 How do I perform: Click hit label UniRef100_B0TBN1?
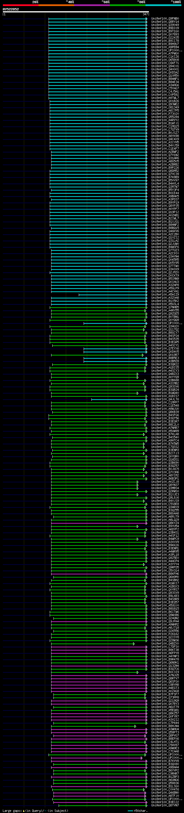pos(165,317)
